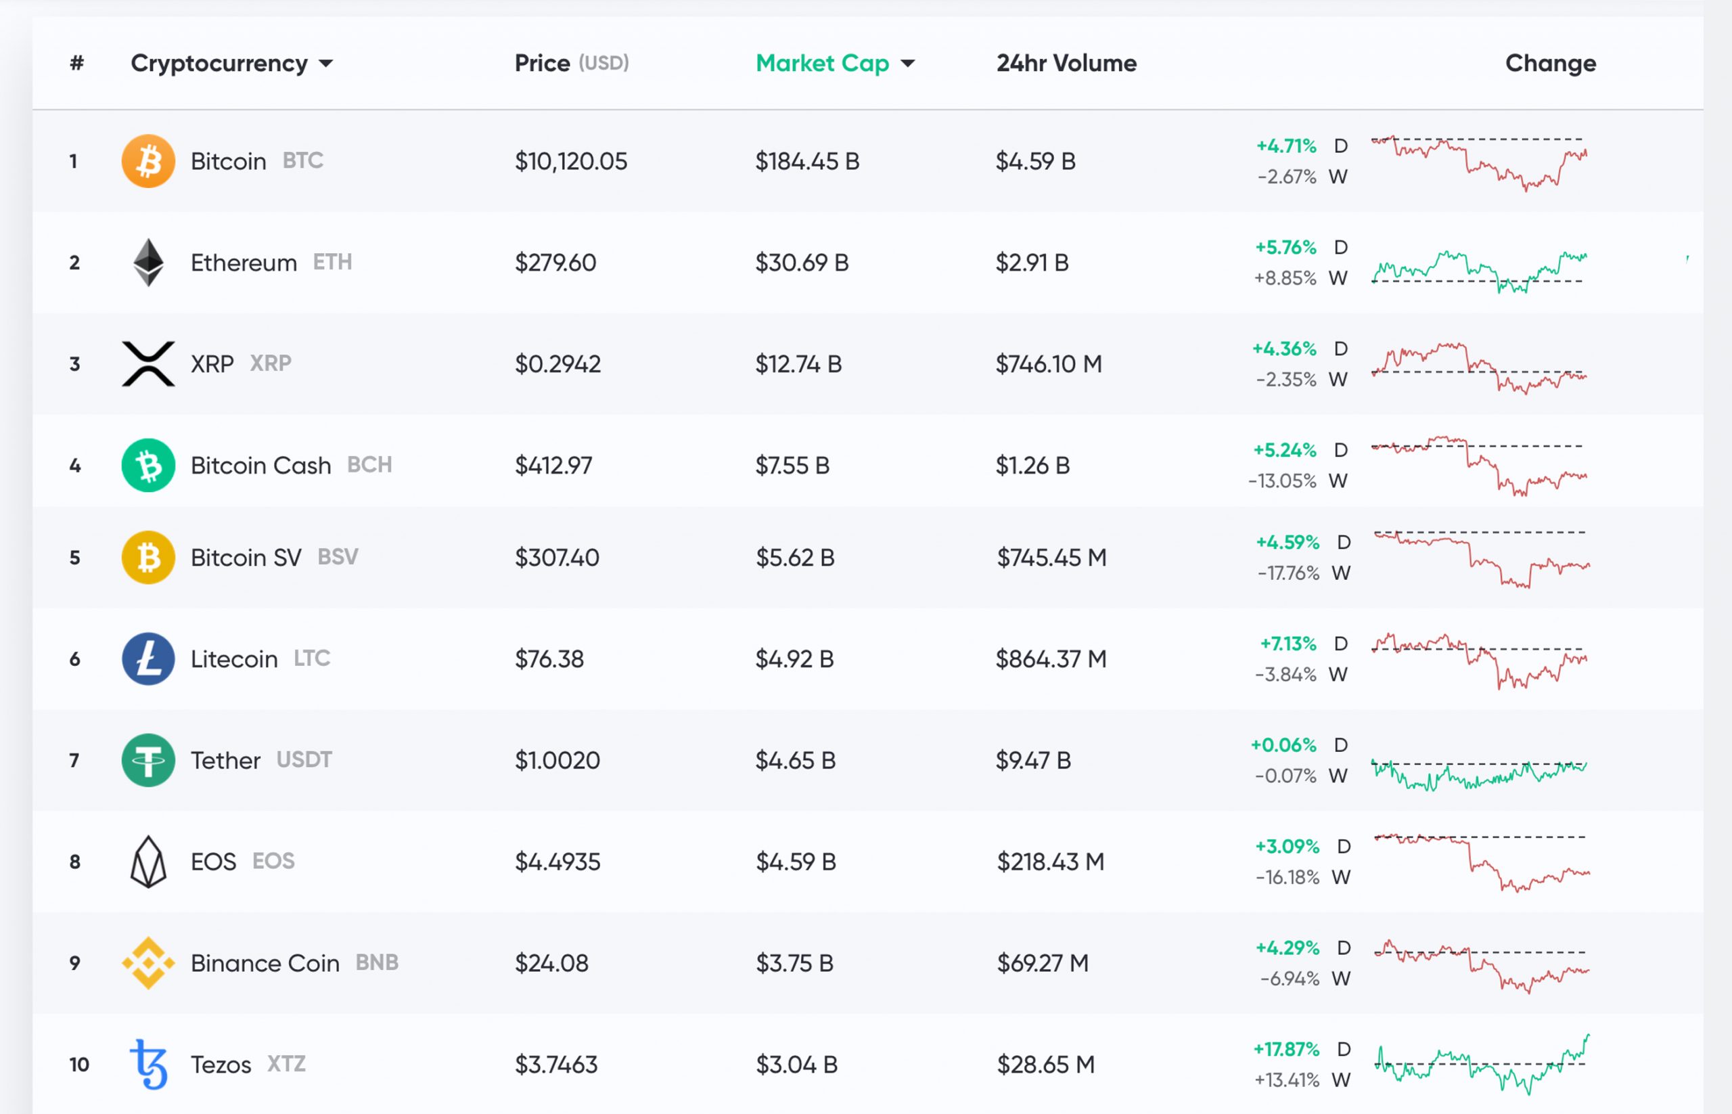Open the XRP name link

tap(212, 363)
